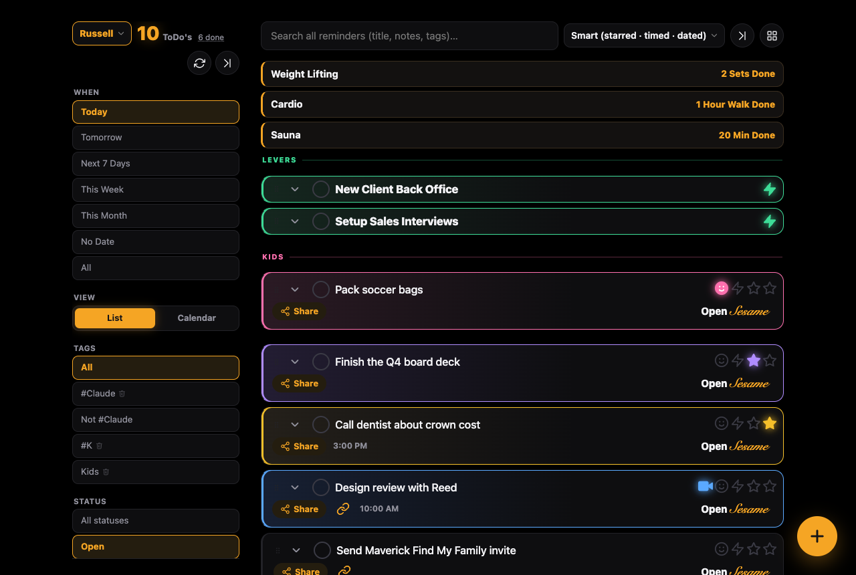Add new reminder with plus button

[x=817, y=536]
